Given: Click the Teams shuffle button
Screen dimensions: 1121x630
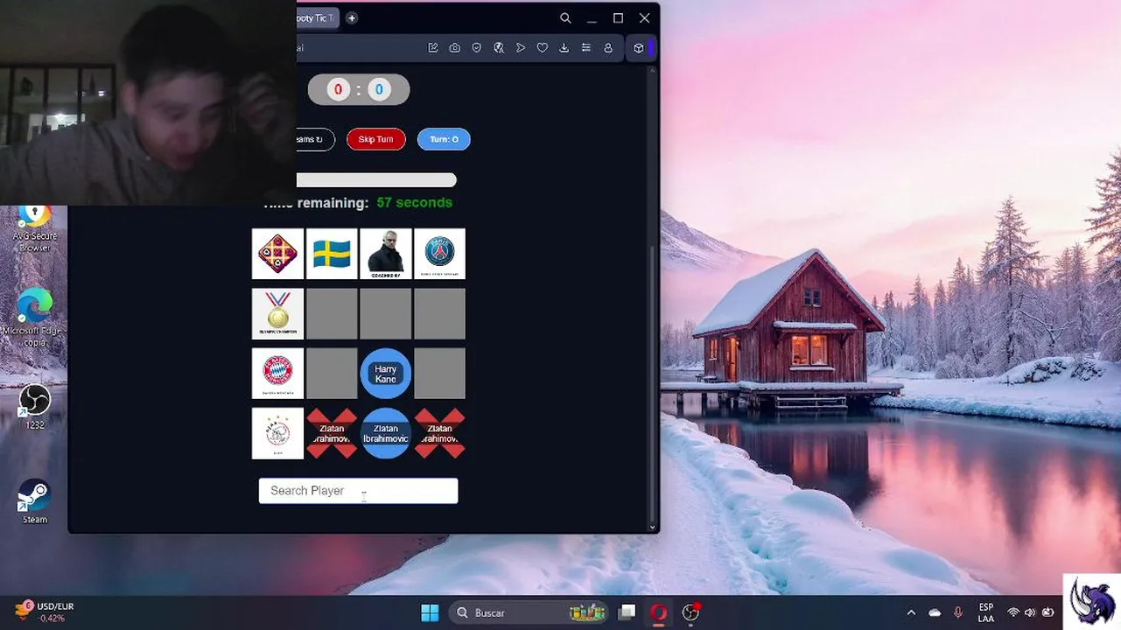Looking at the screenshot, I should pos(315,139).
